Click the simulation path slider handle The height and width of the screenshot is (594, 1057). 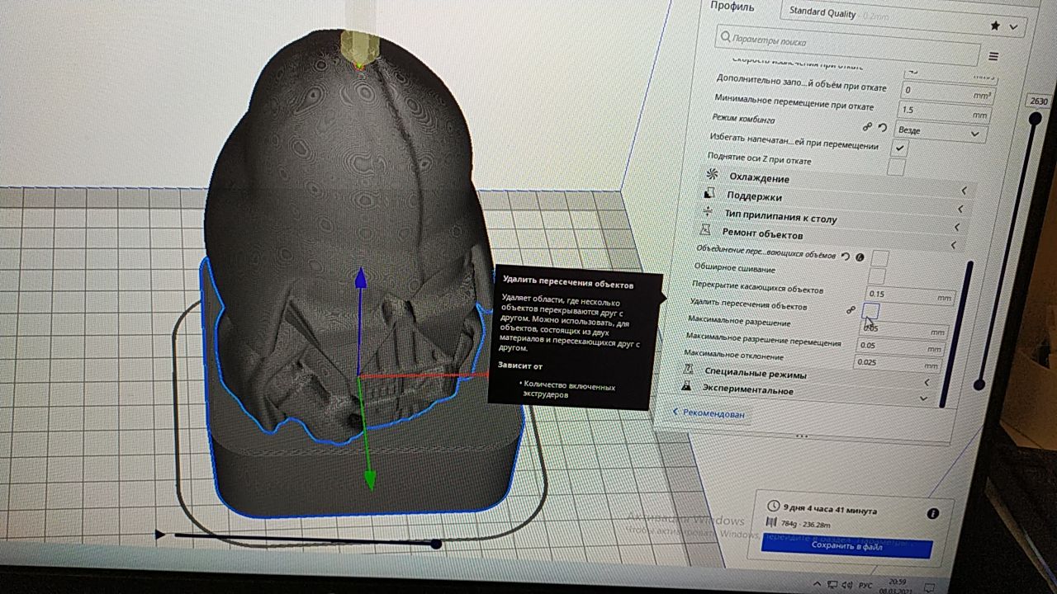(x=436, y=544)
